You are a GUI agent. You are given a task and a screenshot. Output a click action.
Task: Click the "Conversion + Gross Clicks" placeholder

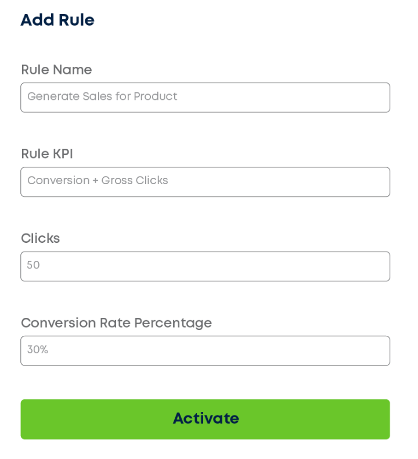click(x=98, y=181)
